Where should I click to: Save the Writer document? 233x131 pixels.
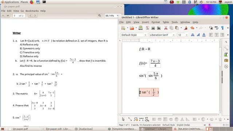click(141, 28)
